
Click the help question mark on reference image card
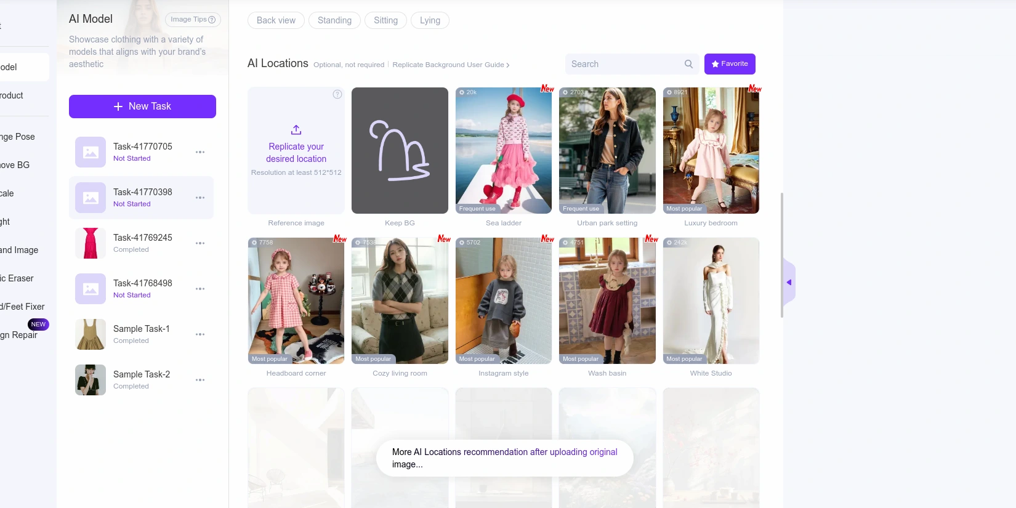coord(337,94)
